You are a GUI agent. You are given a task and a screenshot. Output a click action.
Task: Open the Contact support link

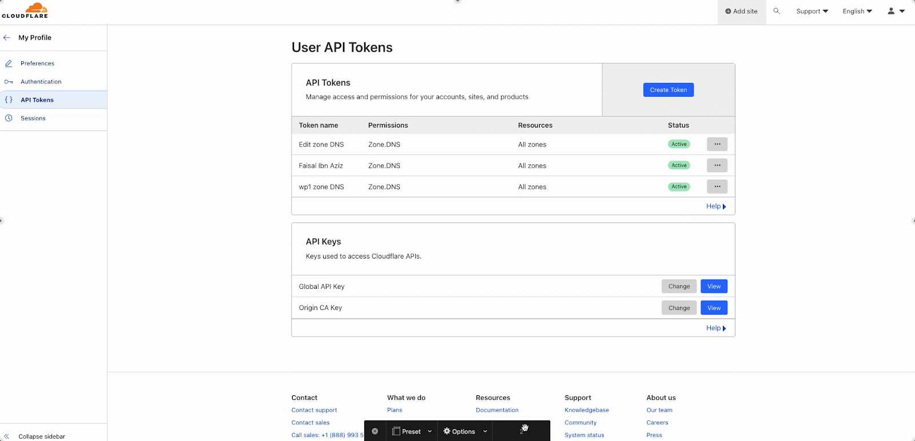[314, 410]
